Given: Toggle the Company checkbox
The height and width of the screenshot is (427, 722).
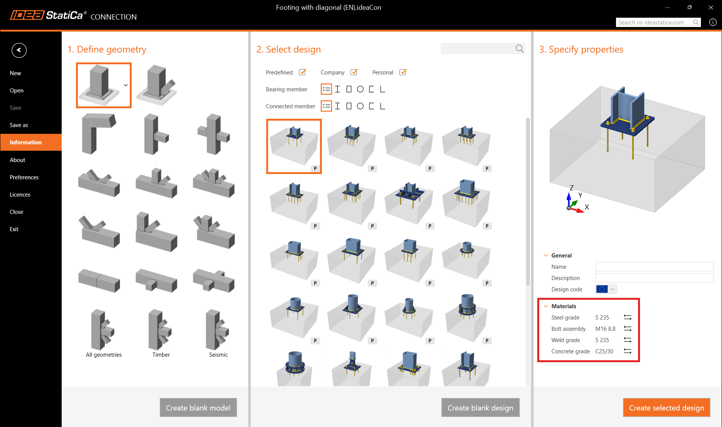Looking at the screenshot, I should coord(354,72).
